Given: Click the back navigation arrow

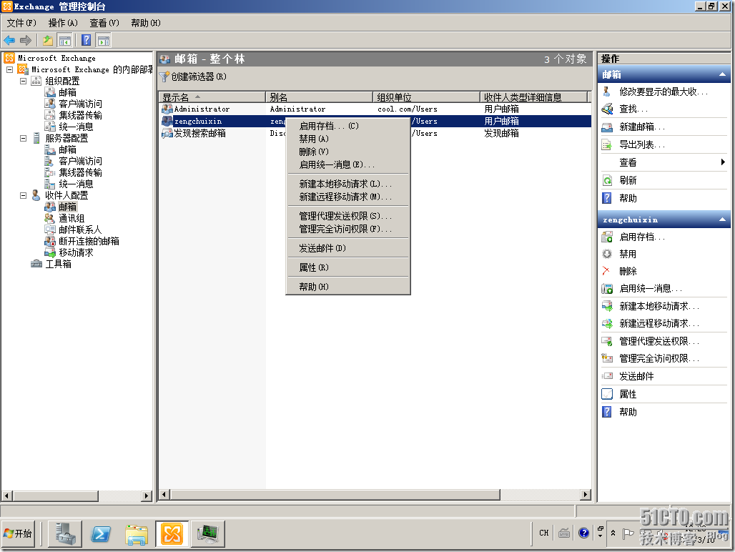Looking at the screenshot, I should pos(10,40).
